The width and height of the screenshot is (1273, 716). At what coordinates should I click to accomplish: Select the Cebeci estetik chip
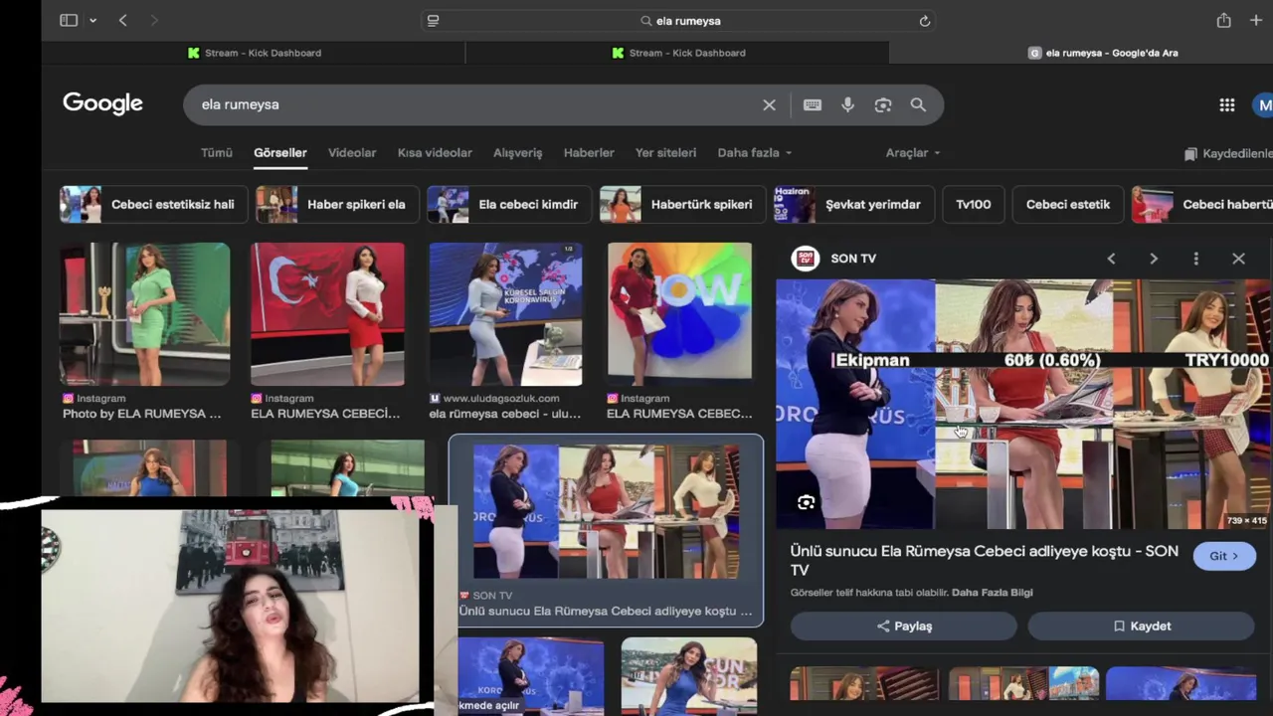pos(1067,204)
